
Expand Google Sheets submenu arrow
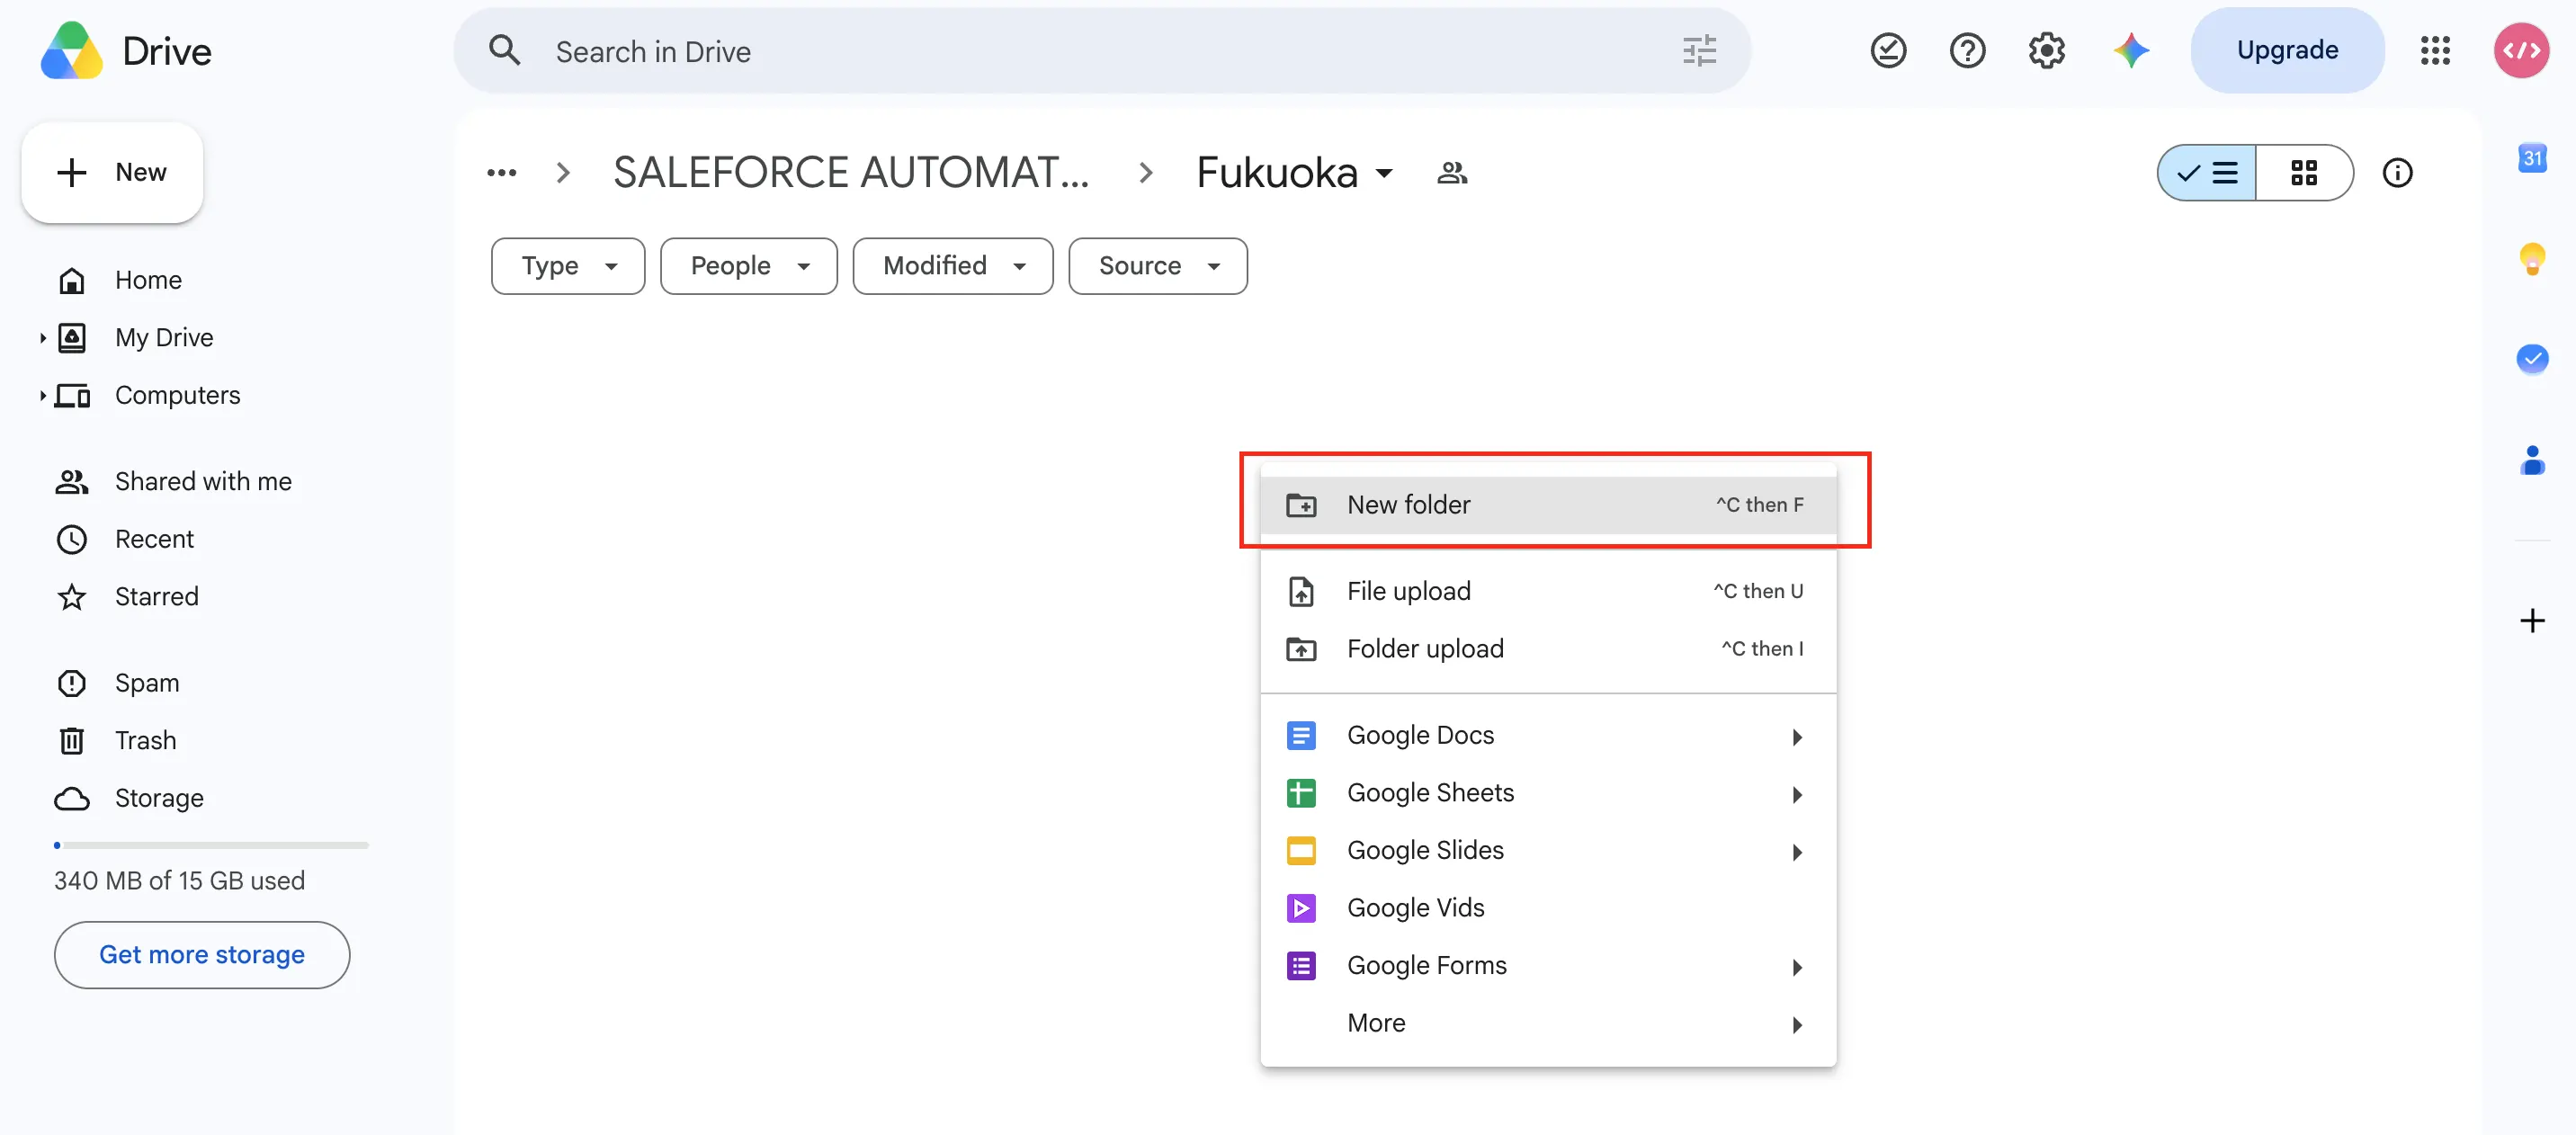tap(1797, 795)
